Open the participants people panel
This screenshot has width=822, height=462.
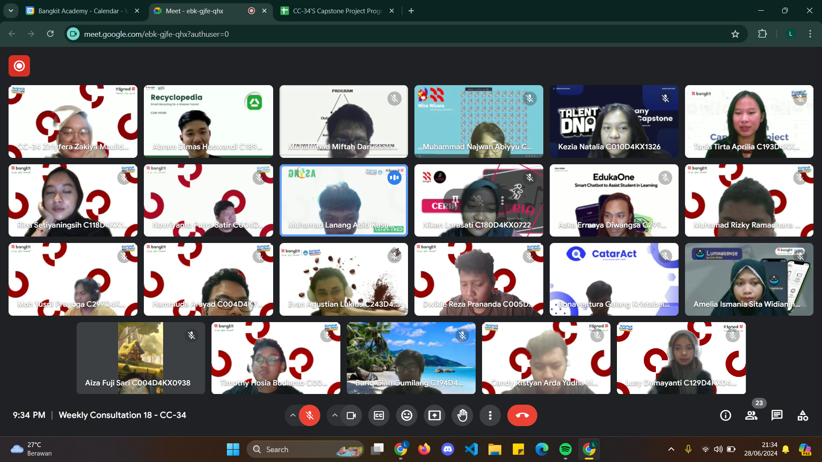751,415
